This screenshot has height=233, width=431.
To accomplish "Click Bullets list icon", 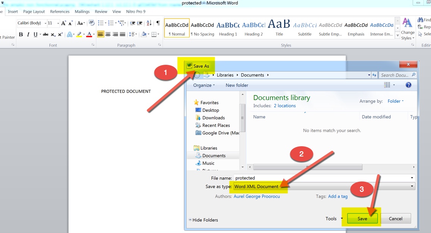I will (x=101, y=23).
